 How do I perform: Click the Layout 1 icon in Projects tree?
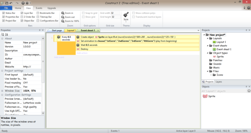point(214,42)
